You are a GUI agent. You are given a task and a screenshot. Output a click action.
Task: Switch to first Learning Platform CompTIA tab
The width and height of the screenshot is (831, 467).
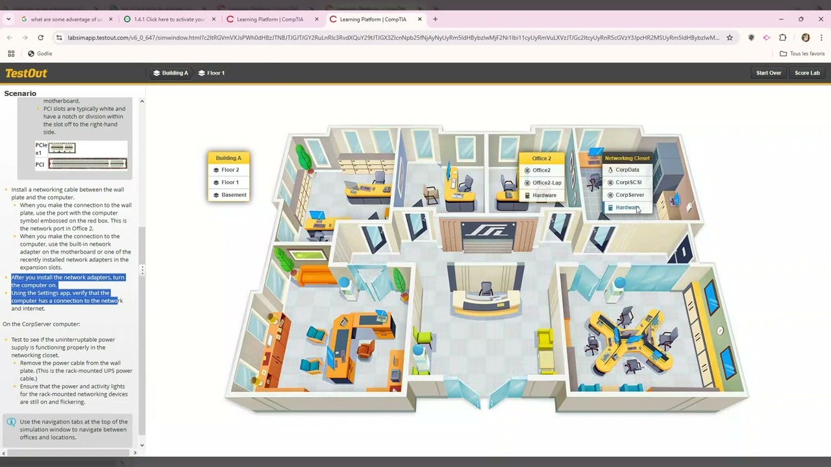pos(269,19)
